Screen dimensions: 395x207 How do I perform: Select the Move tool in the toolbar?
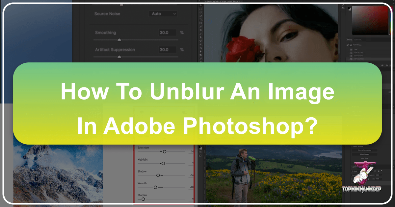[x=200, y=6]
